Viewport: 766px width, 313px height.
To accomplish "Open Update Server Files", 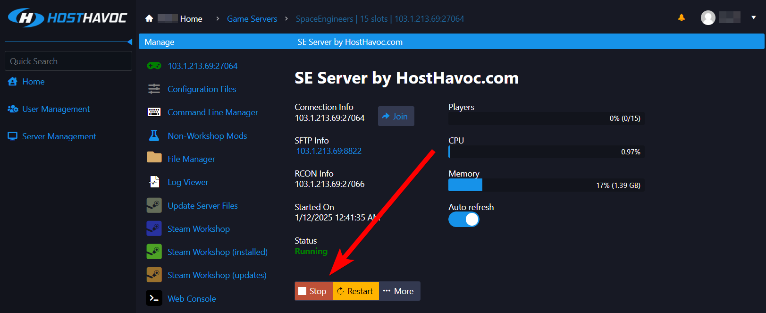I will point(202,206).
